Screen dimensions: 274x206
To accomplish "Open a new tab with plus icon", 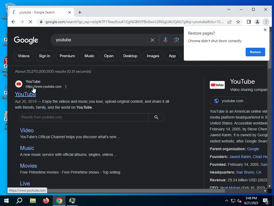I will point(80,12).
